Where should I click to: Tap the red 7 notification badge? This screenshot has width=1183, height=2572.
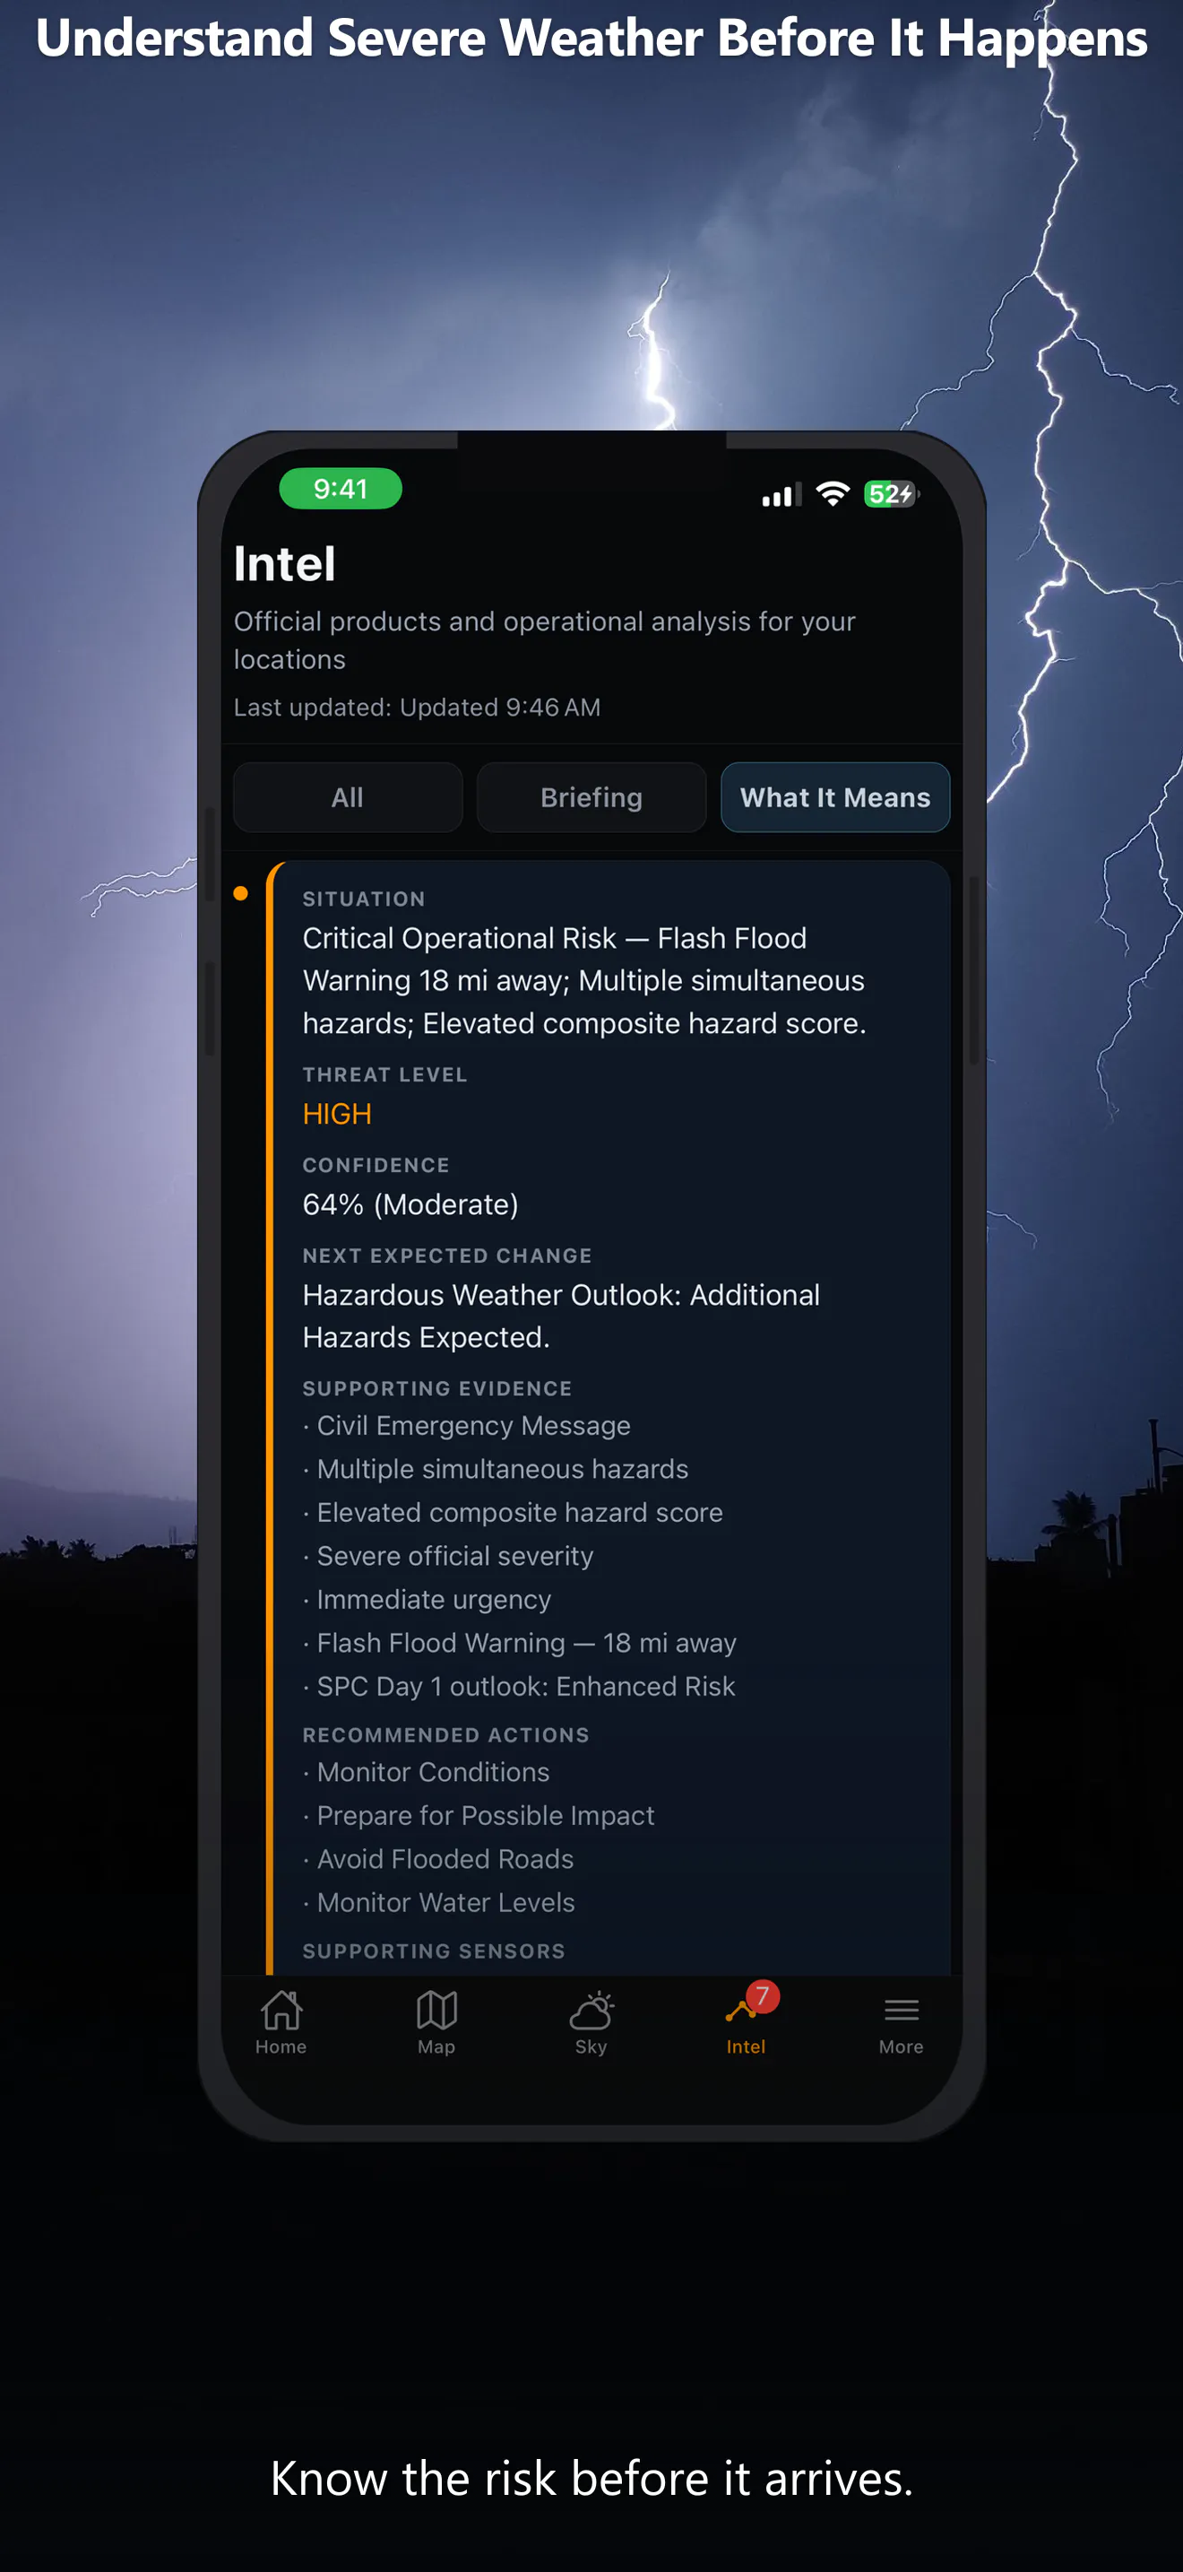(762, 1994)
